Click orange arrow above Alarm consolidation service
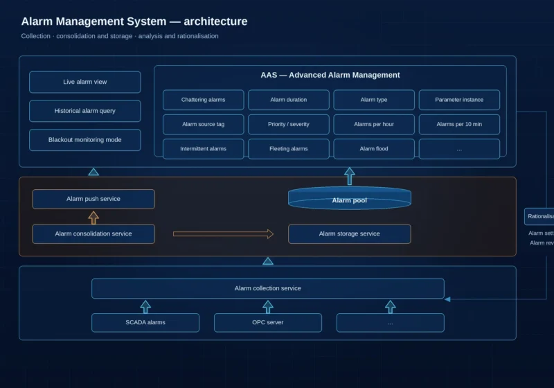Image resolution: width=554 pixels, height=388 pixels. click(x=93, y=218)
